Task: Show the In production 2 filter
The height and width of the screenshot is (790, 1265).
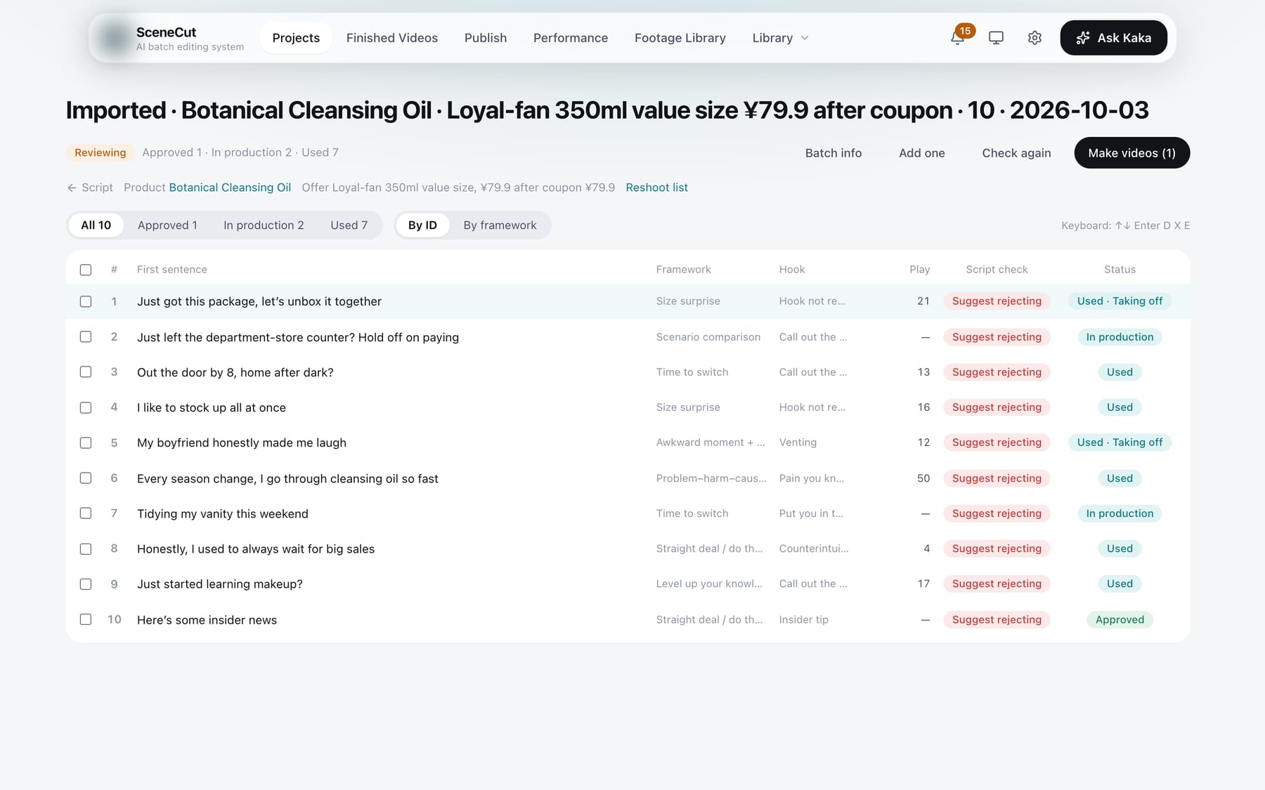Action: point(264,225)
